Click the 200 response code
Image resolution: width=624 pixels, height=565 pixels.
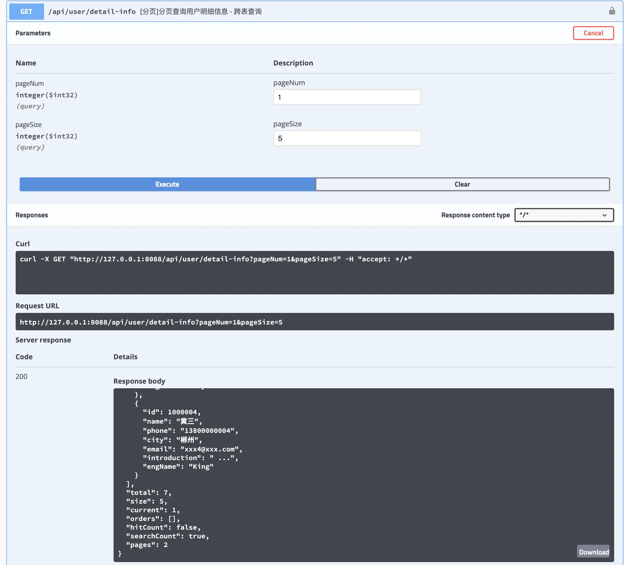21,376
